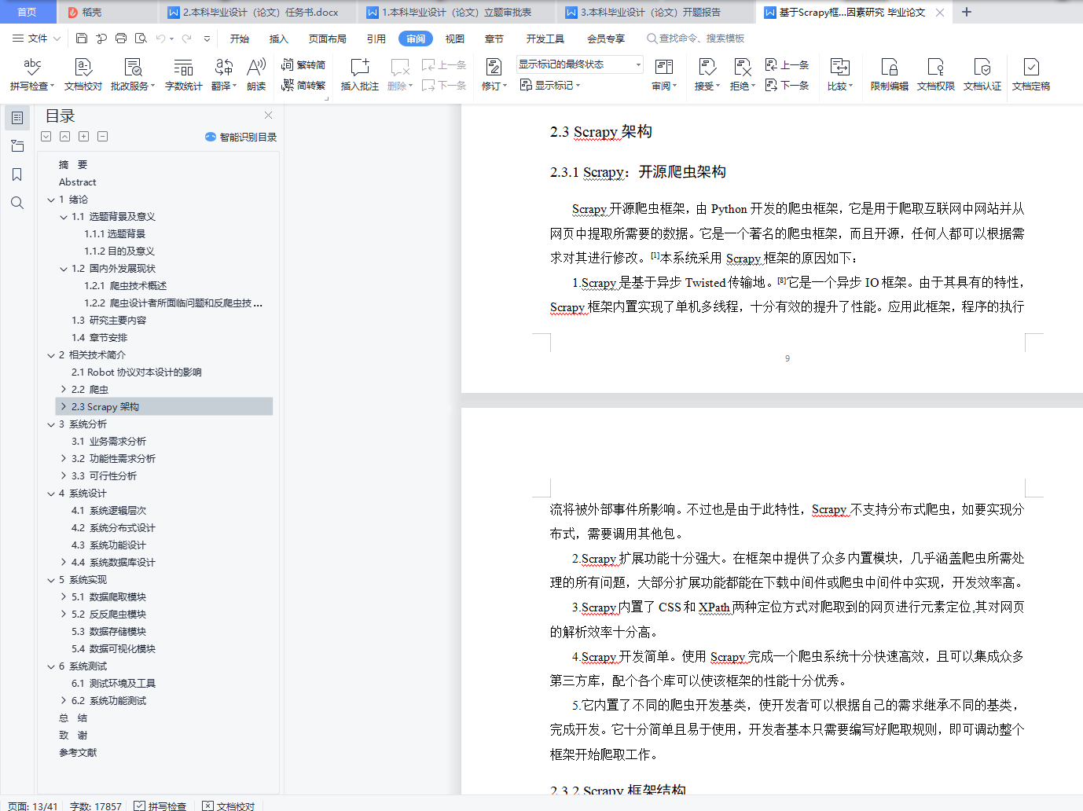1083x811 pixels.
Task: Convert text to Simplified Chinese (繁转简)
Action: click(303, 65)
